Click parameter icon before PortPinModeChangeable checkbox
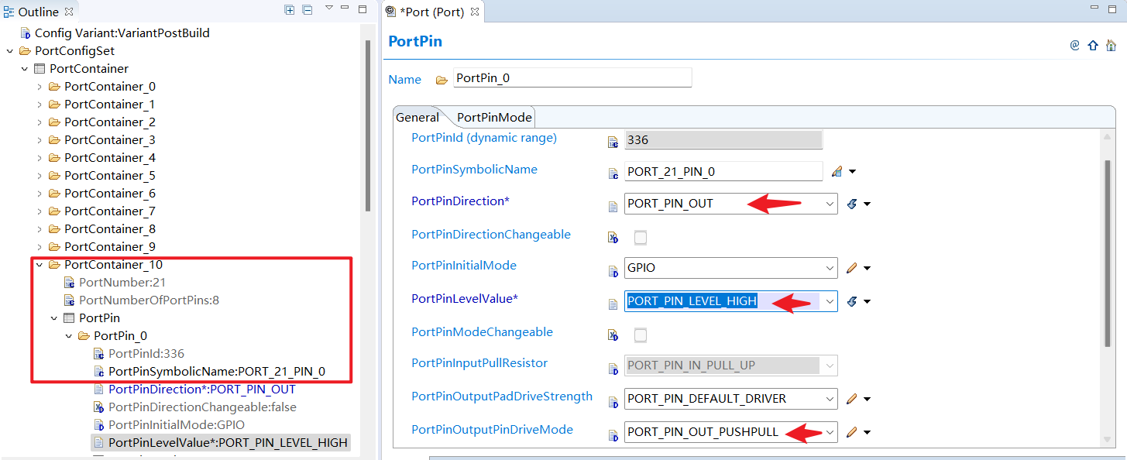This screenshot has width=1127, height=460. pos(613,336)
